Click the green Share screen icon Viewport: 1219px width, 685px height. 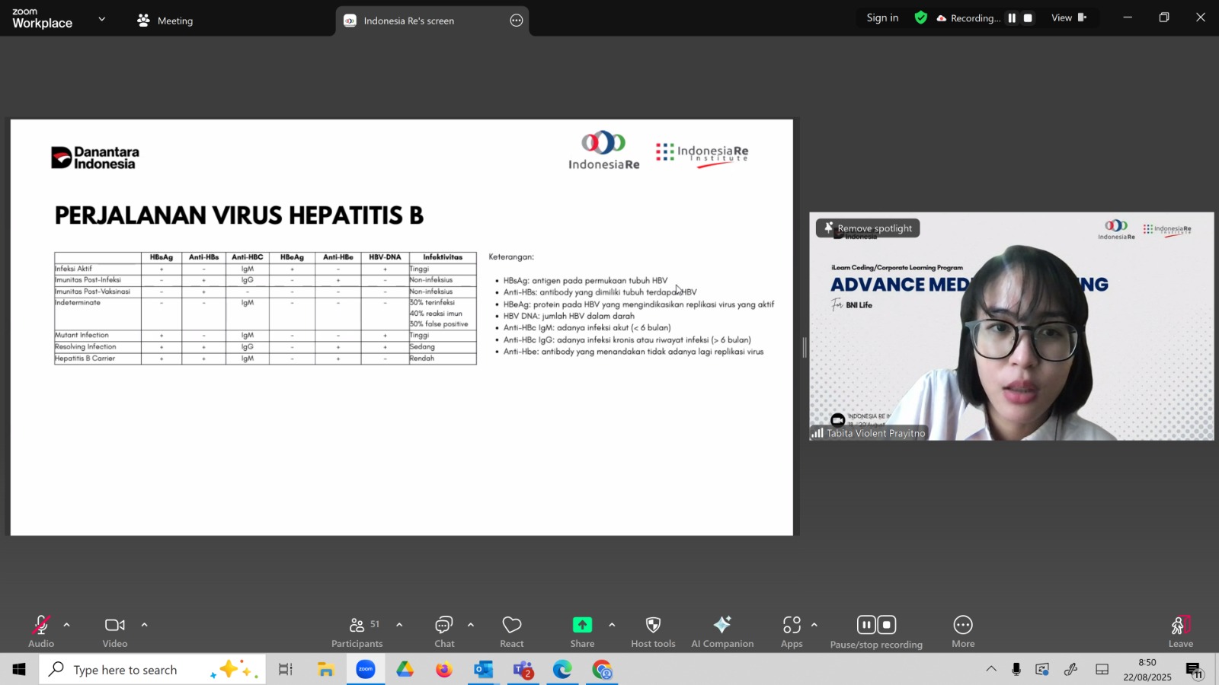tap(582, 625)
